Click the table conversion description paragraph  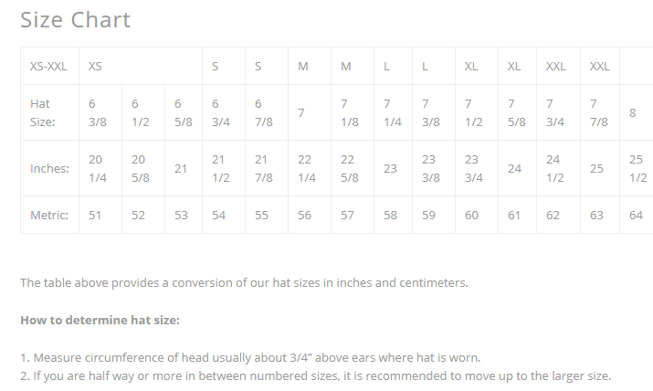(x=244, y=282)
